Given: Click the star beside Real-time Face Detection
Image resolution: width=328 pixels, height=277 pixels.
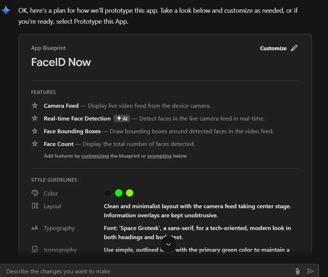Looking at the screenshot, I should tap(35, 118).
